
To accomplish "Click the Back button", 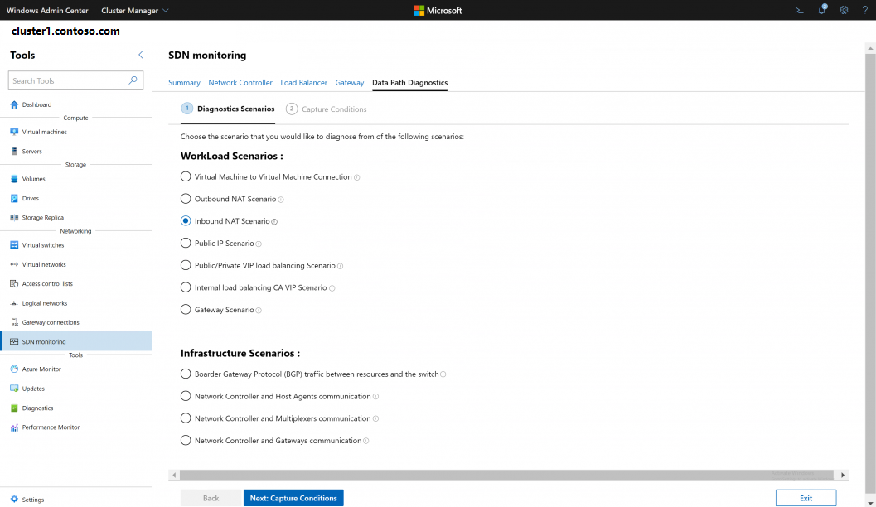I will click(211, 498).
